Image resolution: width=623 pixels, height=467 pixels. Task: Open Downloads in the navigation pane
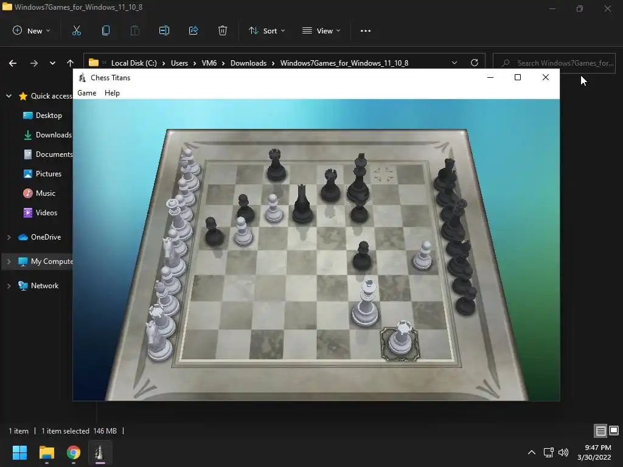coord(47,135)
